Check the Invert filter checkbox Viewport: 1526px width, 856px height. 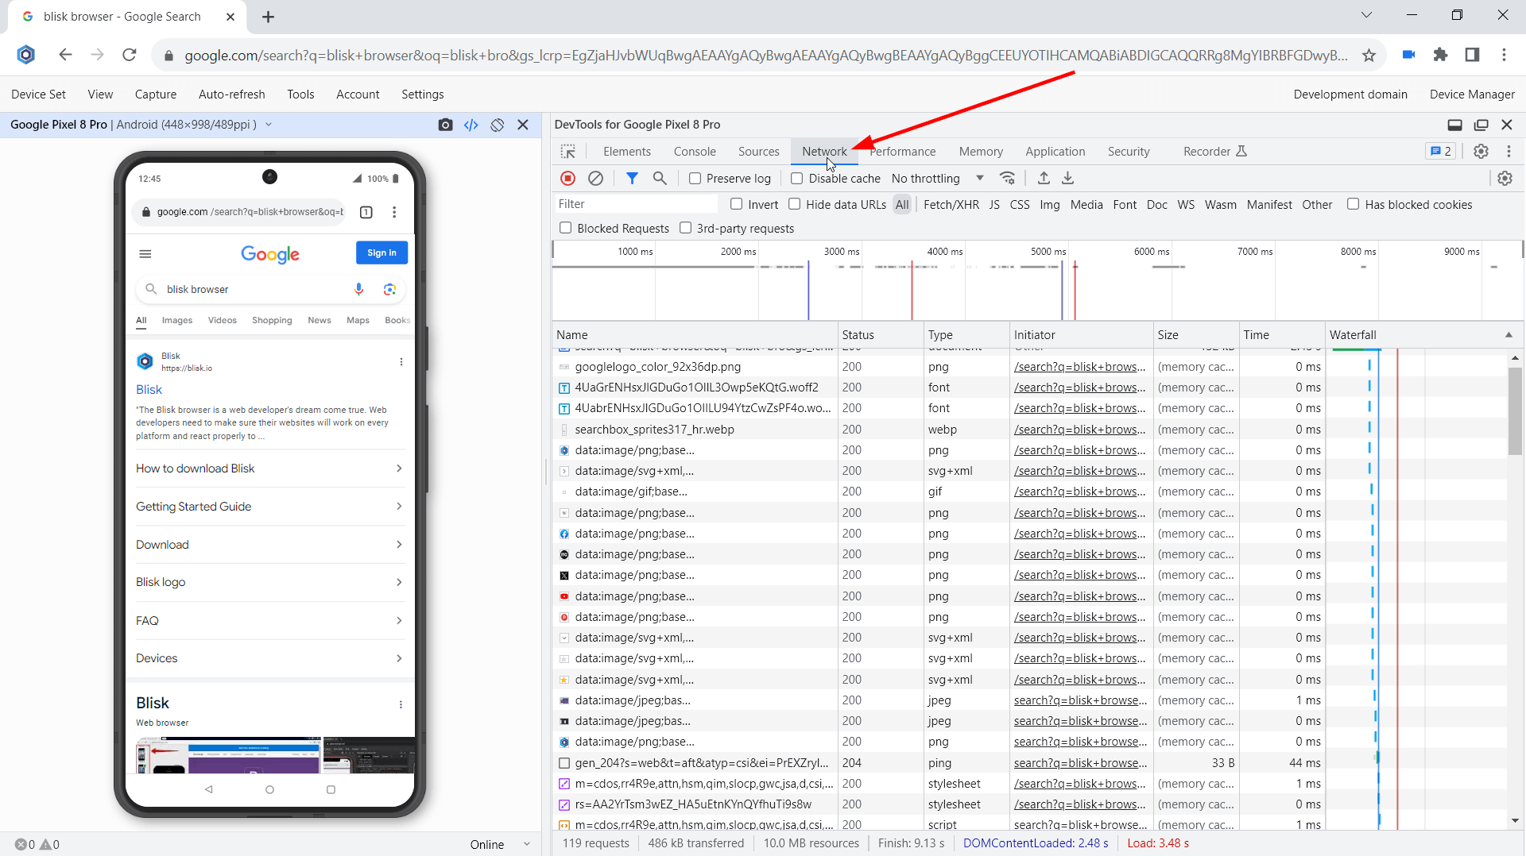coord(736,204)
